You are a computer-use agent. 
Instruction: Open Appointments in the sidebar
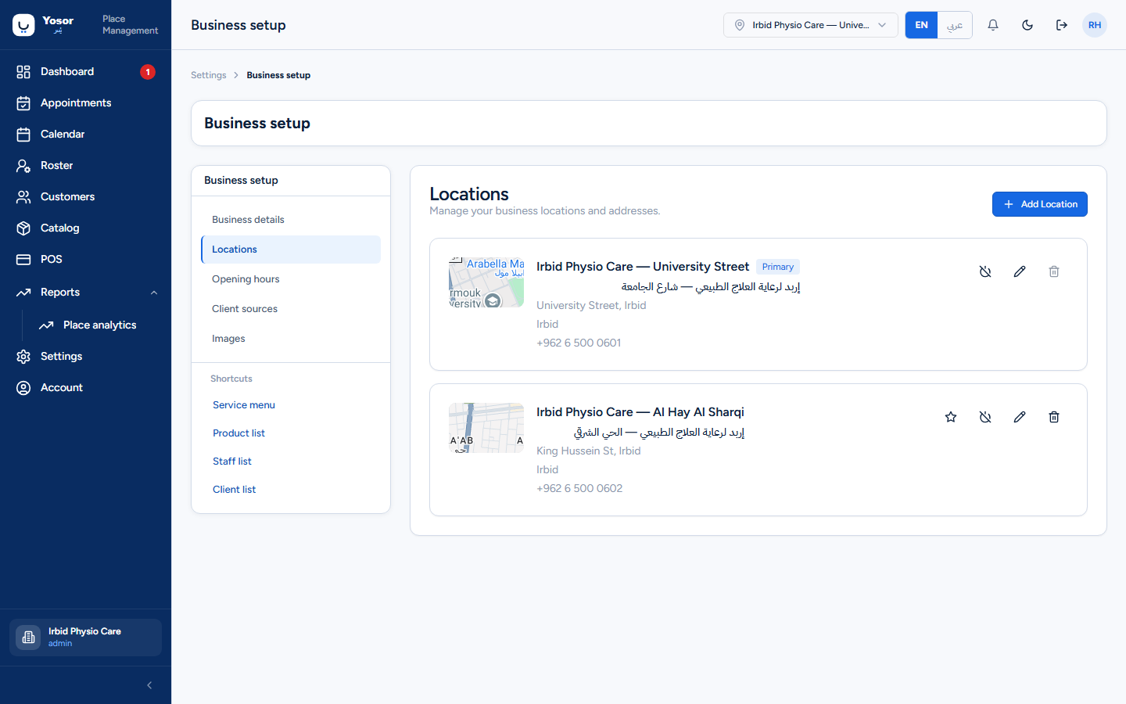click(85, 102)
